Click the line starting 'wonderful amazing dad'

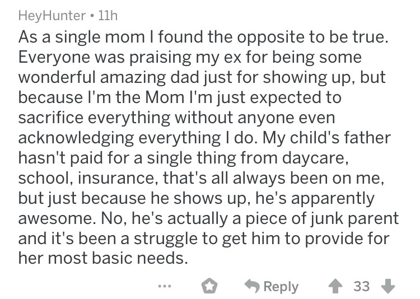pos(202,77)
